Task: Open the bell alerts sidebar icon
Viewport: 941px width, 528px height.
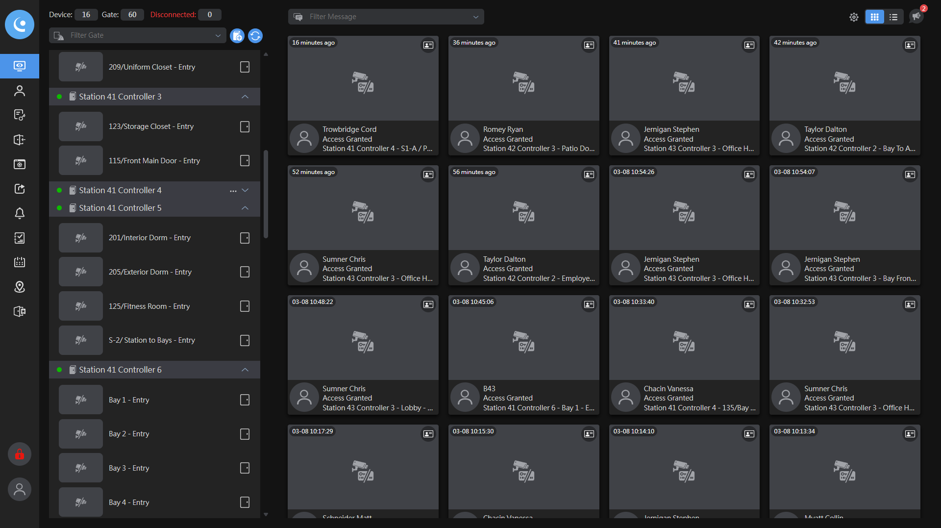Action: coord(20,213)
